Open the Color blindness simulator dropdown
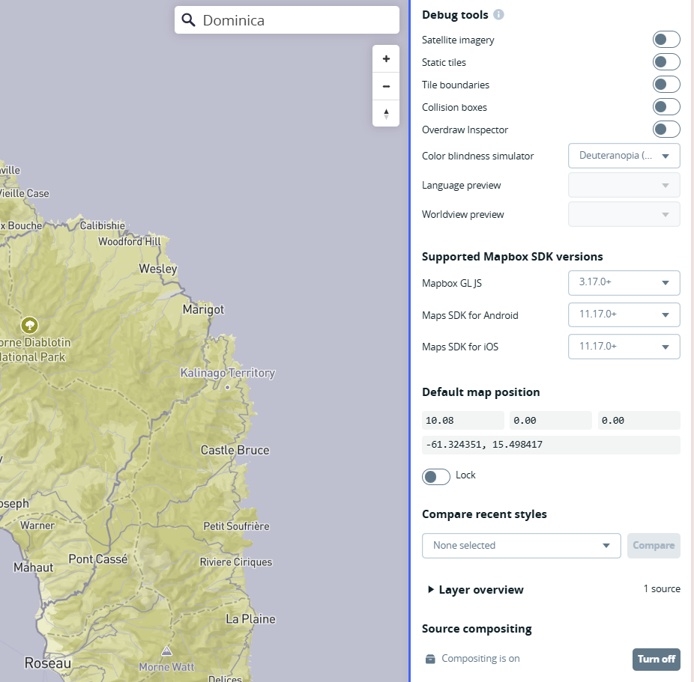This screenshot has height=682, width=694. [x=624, y=156]
